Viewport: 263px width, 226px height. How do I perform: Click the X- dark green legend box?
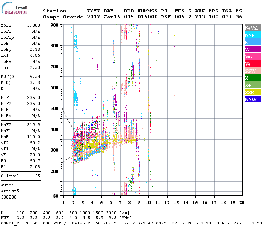(252, 78)
